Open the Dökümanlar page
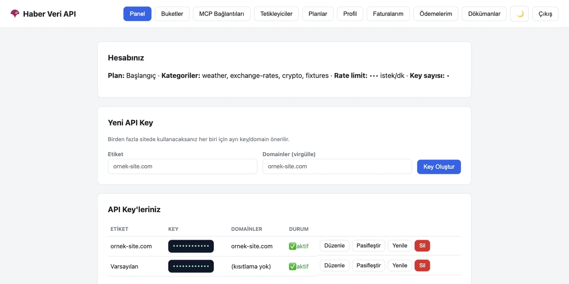569x284 pixels. [485, 14]
